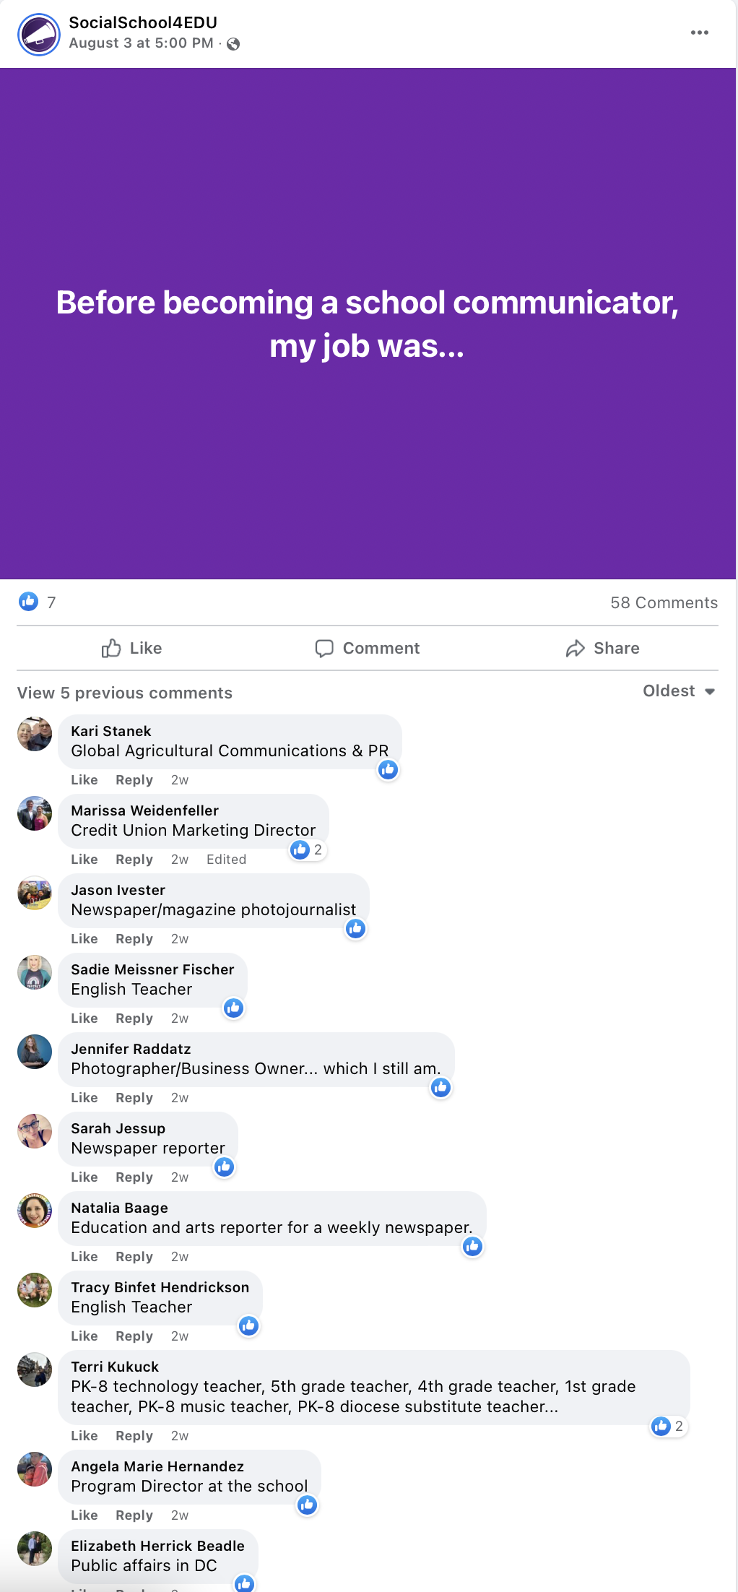This screenshot has width=738, height=1592.
Task: Click the globe public-audience icon
Action: (233, 44)
